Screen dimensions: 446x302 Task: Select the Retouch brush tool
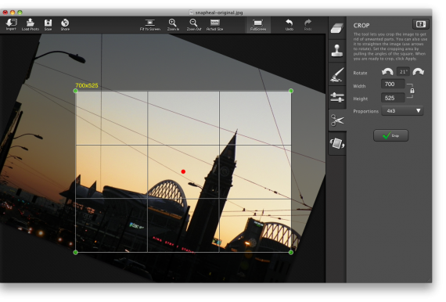click(x=337, y=74)
